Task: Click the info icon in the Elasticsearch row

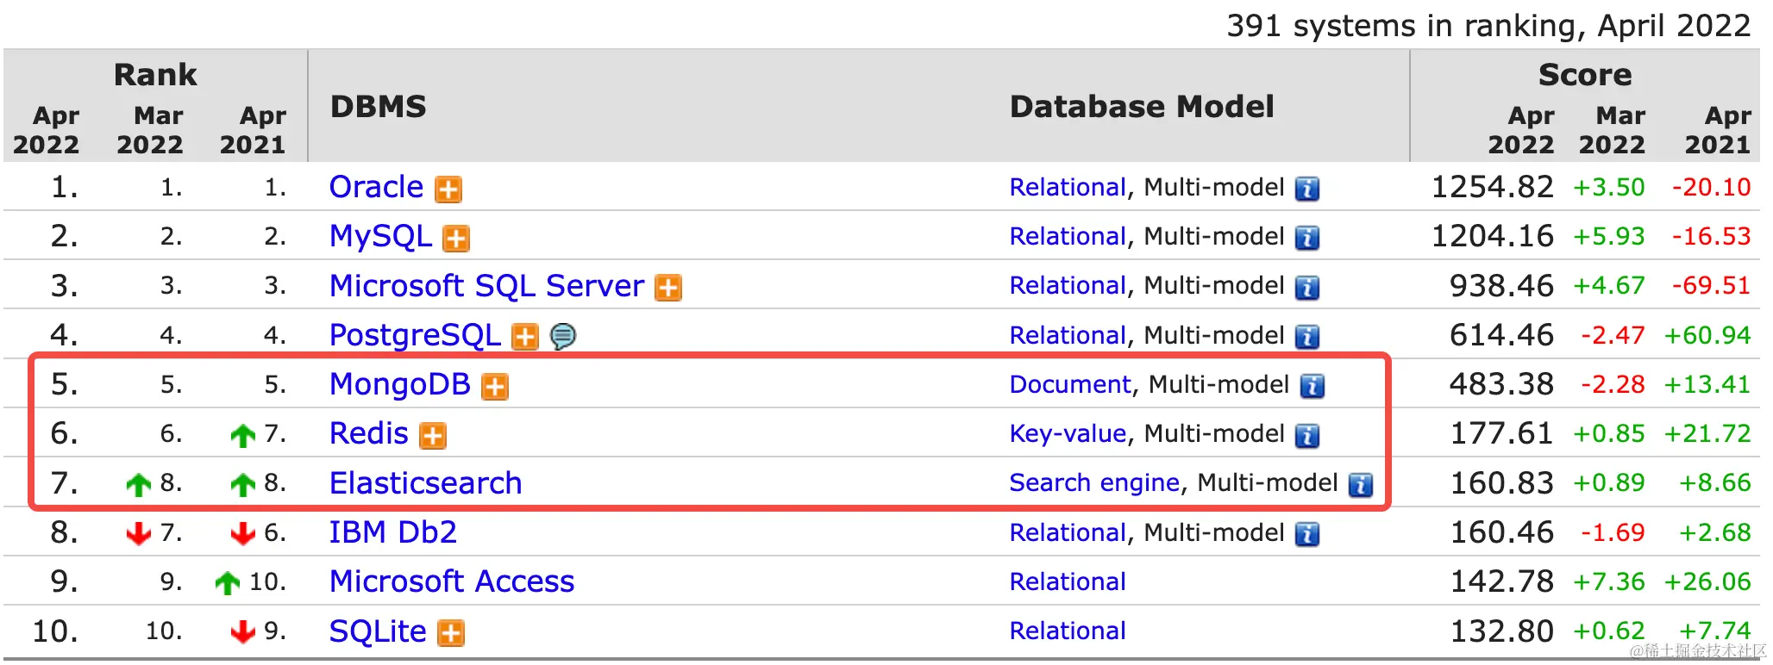Action: tap(1361, 485)
